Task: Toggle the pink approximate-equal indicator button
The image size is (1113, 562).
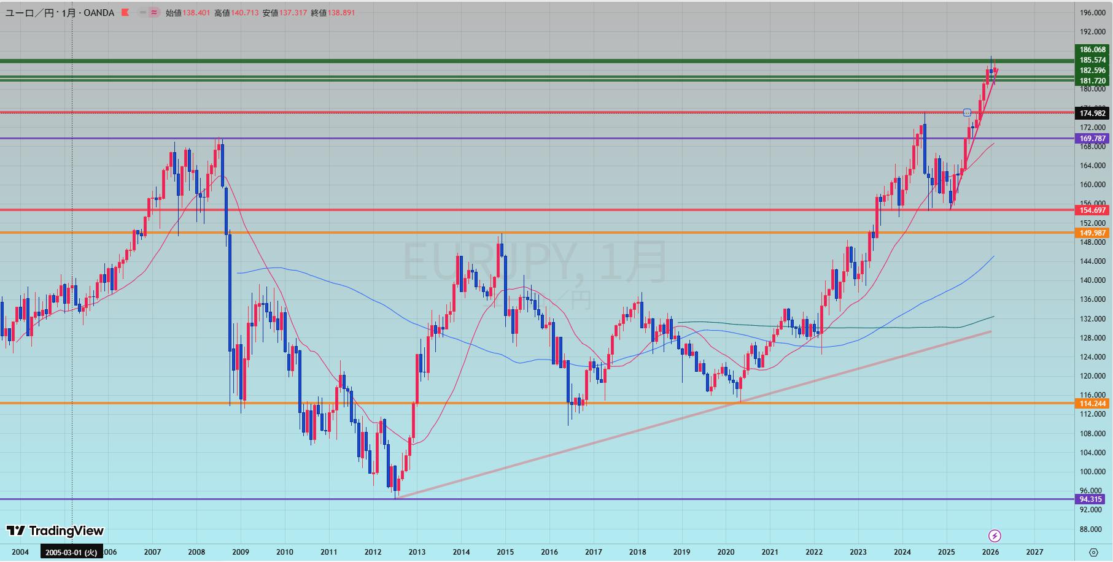Action: pyautogui.click(x=154, y=13)
